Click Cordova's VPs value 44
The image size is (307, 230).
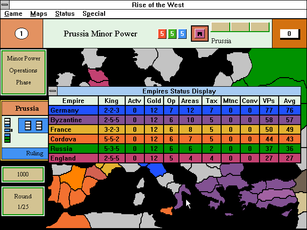point(269,139)
